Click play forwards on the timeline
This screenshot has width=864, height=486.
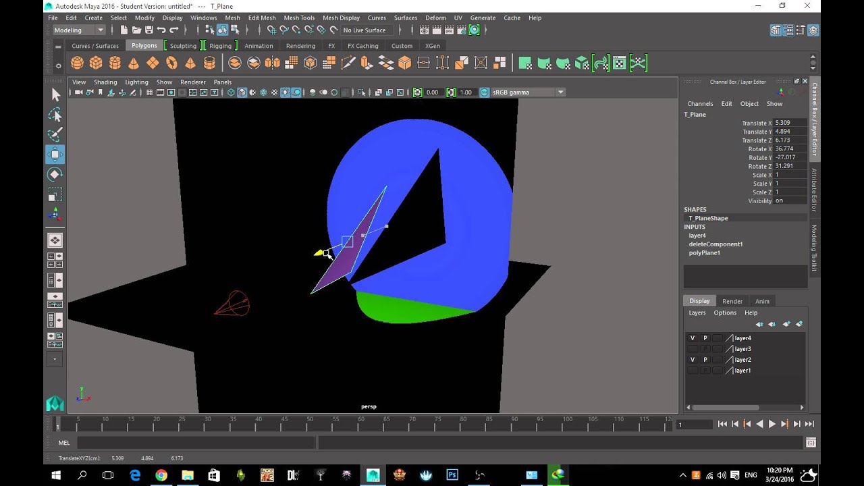point(772,424)
